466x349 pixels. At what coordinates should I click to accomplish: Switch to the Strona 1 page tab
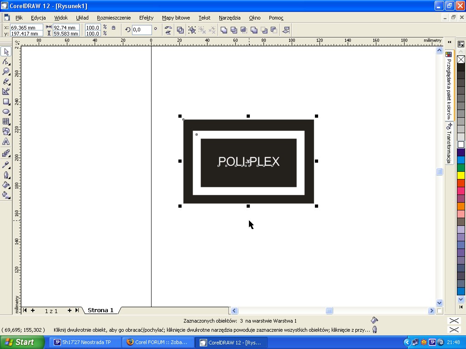101,310
